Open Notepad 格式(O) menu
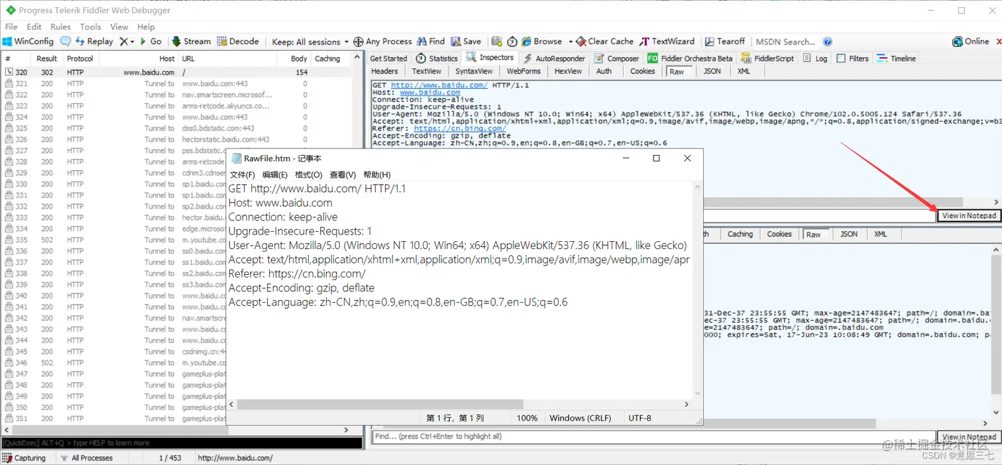1002x465 pixels. coord(308,175)
